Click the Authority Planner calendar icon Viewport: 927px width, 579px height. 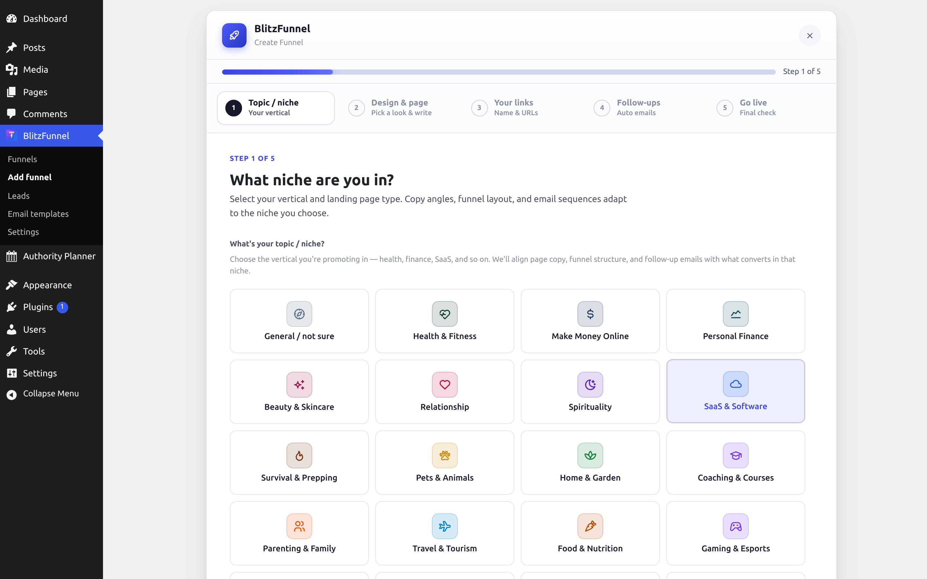point(12,256)
